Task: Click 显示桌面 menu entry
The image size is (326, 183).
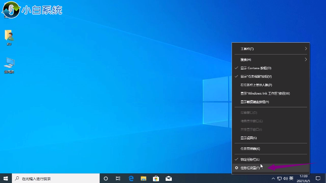Action: pyautogui.click(x=249, y=138)
